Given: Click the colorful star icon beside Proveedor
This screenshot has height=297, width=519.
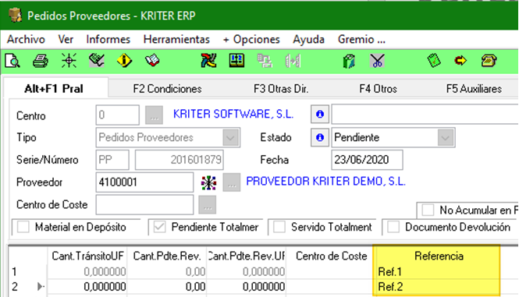Looking at the screenshot, I should pos(209,182).
